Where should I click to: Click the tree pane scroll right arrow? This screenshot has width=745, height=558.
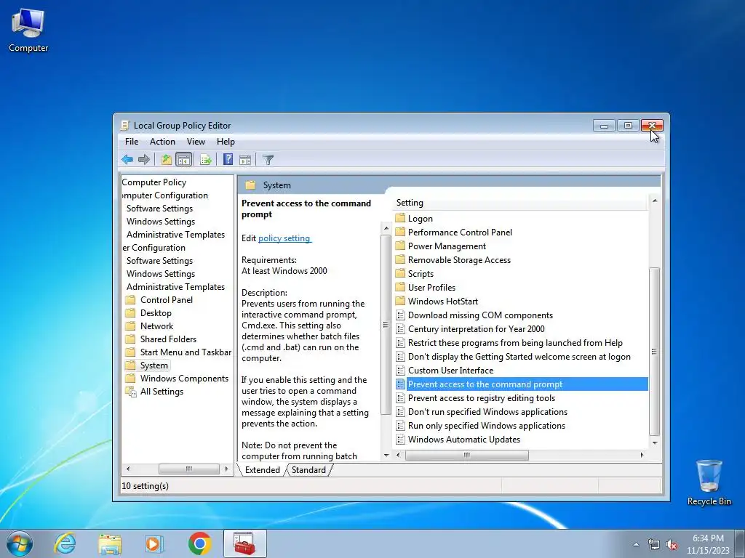click(226, 469)
